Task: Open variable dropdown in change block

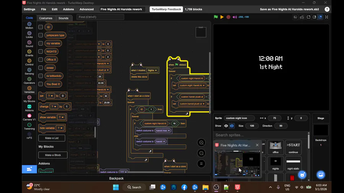Action: 54,106
